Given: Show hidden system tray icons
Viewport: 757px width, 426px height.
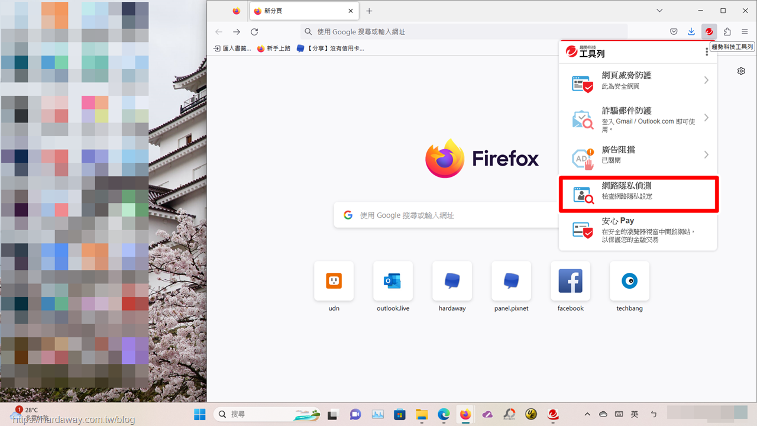Looking at the screenshot, I should tap(587, 414).
